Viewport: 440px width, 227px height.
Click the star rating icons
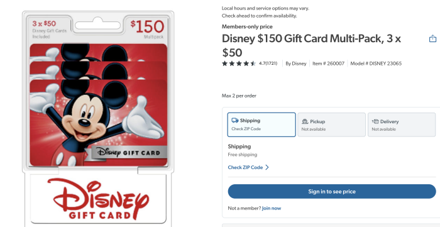(x=239, y=64)
